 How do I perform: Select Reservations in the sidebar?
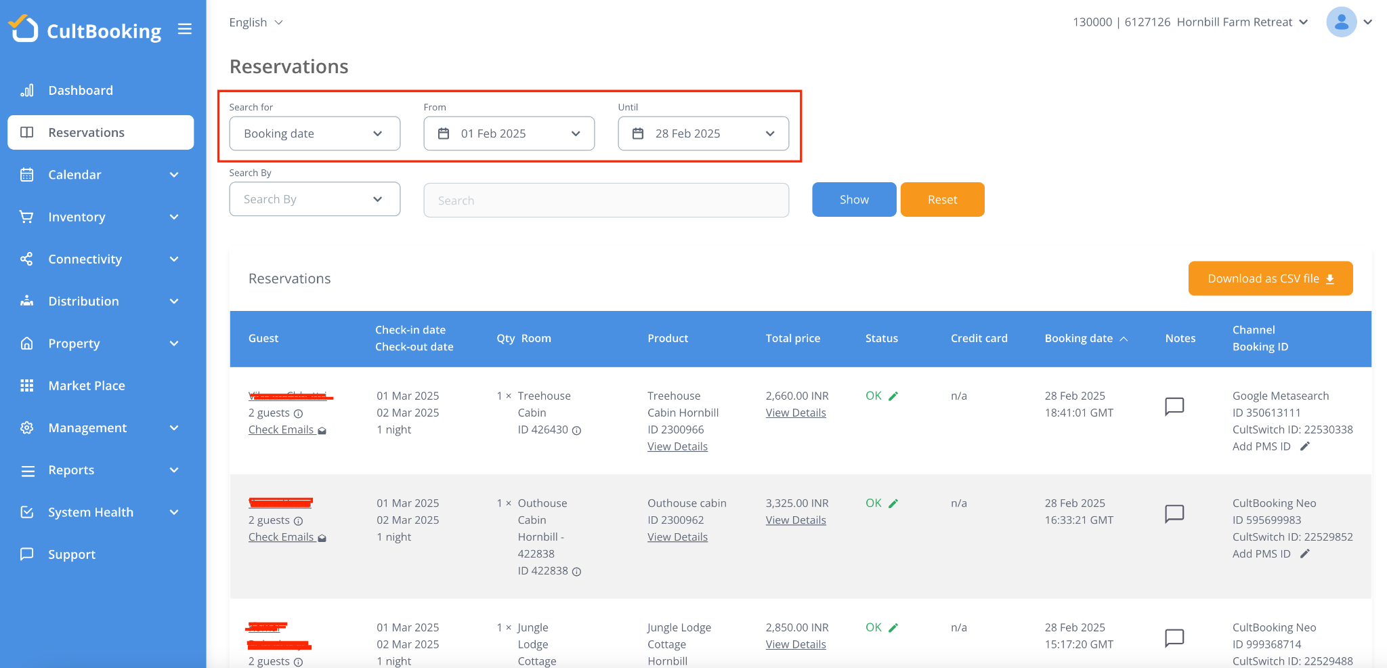(x=100, y=132)
